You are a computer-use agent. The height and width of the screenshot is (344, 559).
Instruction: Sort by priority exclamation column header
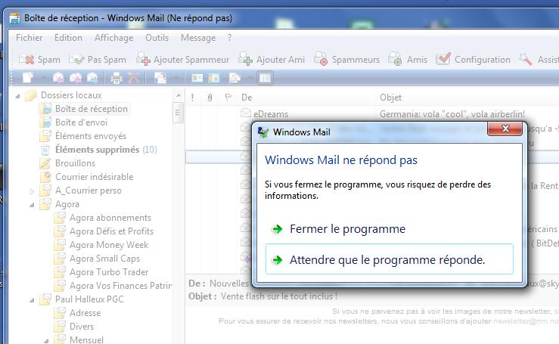point(193,98)
